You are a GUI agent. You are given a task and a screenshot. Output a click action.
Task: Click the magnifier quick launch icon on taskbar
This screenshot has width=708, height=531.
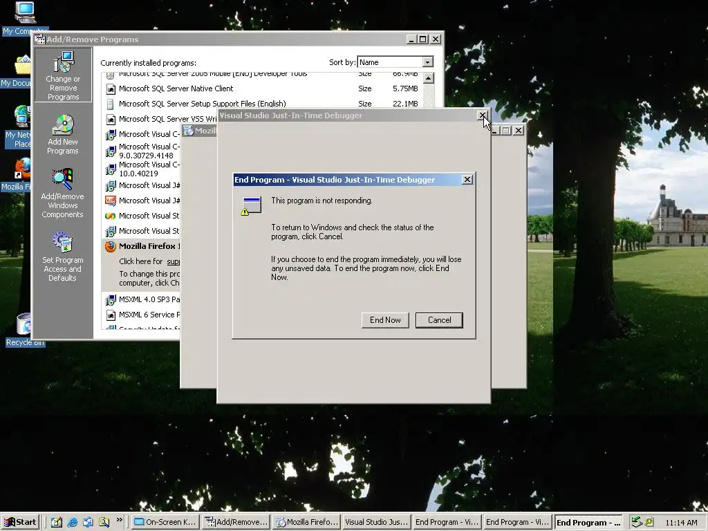pos(104,522)
